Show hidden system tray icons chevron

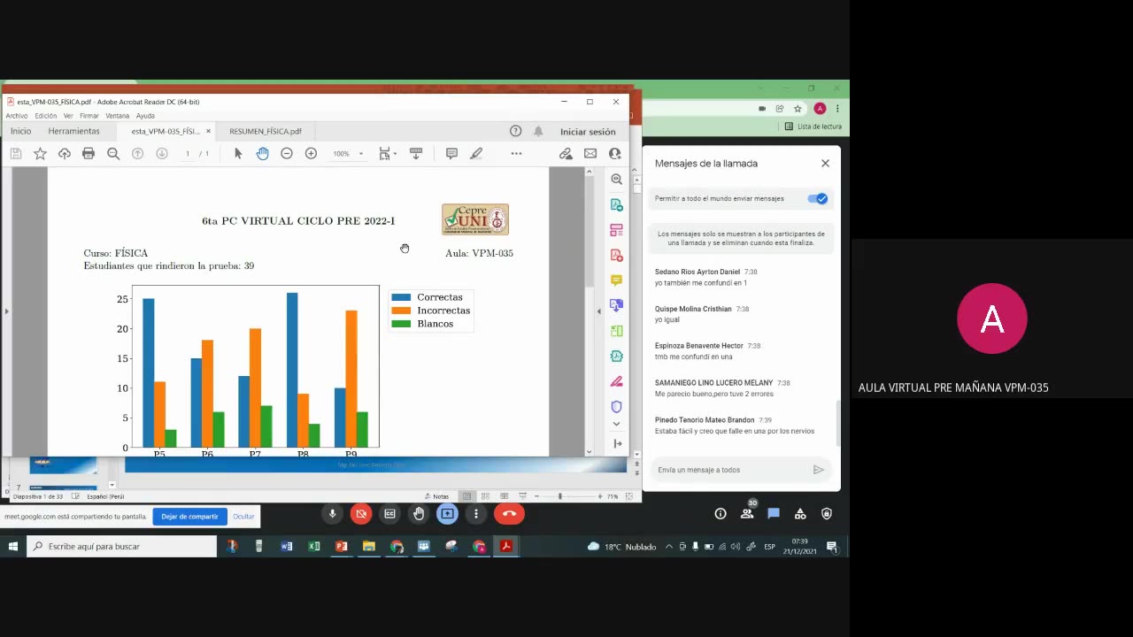click(x=669, y=547)
